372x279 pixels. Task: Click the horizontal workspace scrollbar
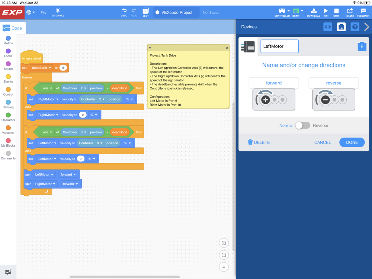pos(125,277)
